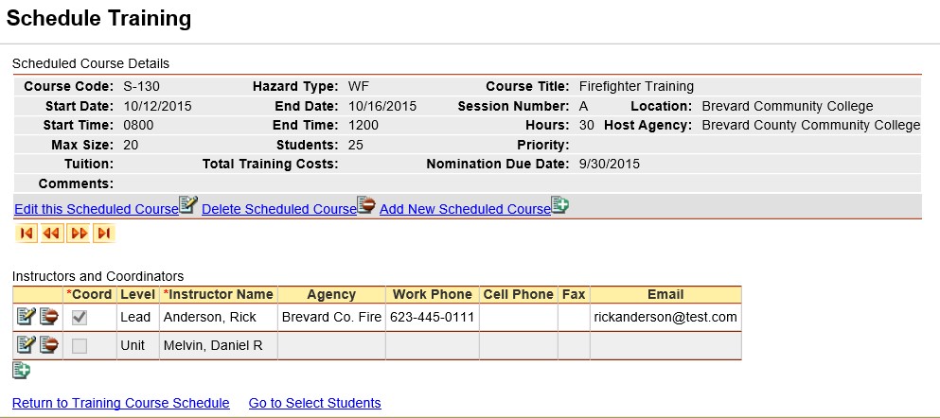Click the Instructor Name column header
This screenshot has width=940, height=418.
click(219, 295)
